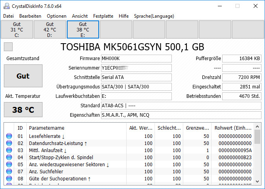Click the small square box left of drive title

pos(8,47)
